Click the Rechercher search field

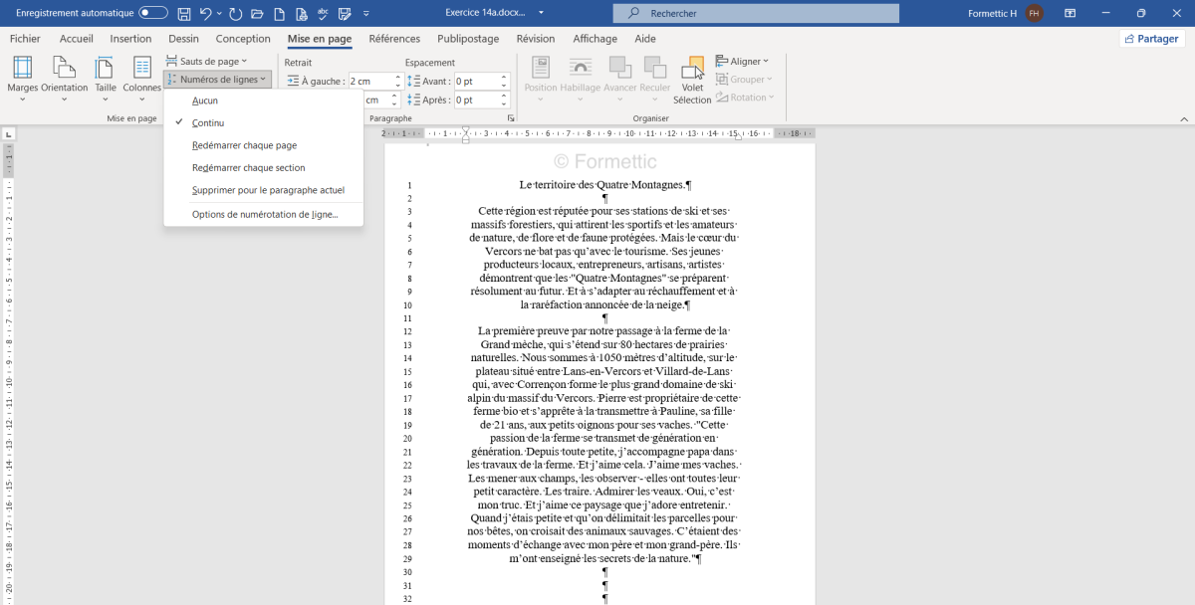[x=757, y=13]
